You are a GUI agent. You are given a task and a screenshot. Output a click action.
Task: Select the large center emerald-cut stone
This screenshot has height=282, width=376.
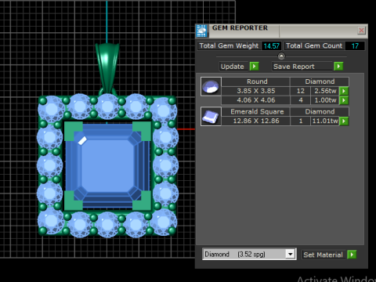coord(107,166)
